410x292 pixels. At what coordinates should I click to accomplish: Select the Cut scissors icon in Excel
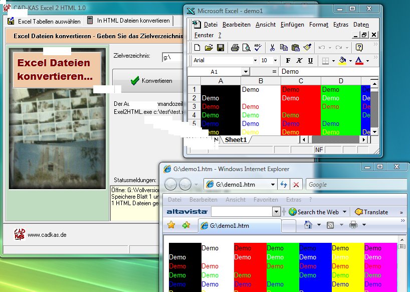pos(272,48)
